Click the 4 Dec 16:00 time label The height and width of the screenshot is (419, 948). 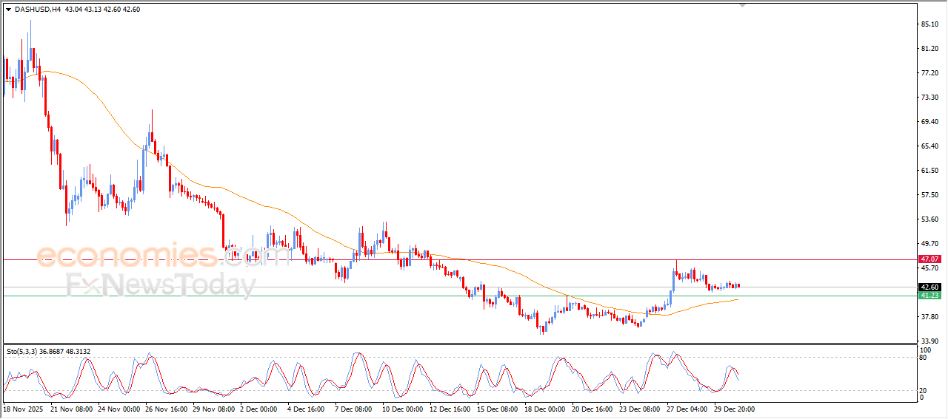pos(307,409)
